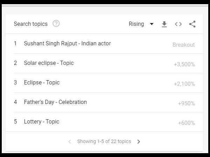Go to next page of topics

(139, 142)
